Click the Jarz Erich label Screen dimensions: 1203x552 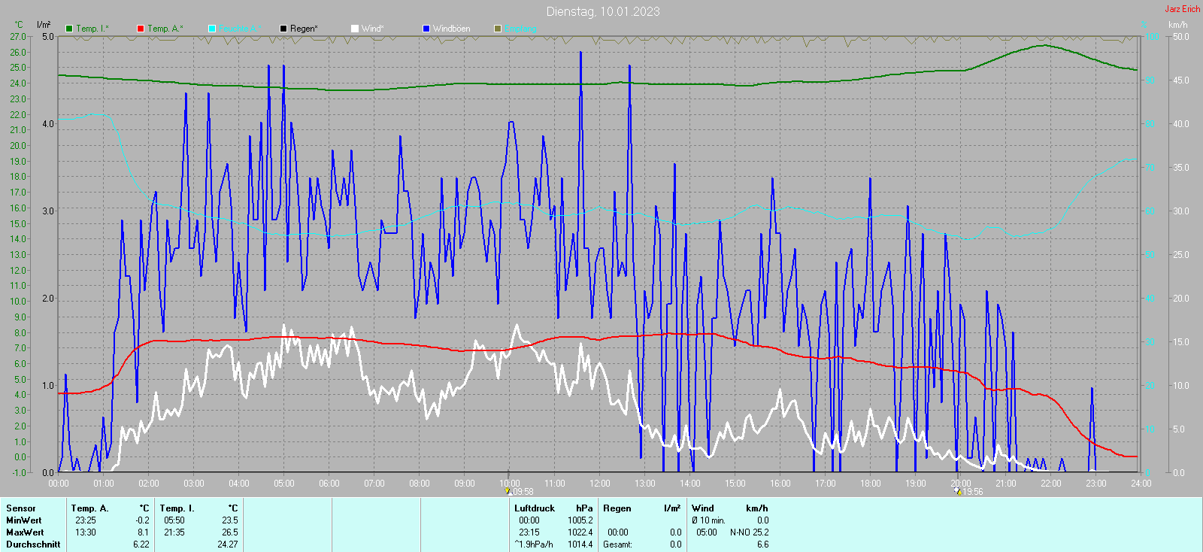pos(1182,9)
